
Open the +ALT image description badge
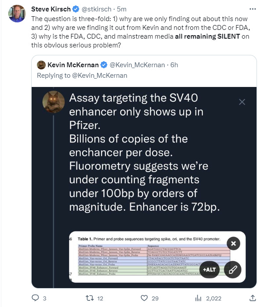coord(210,269)
